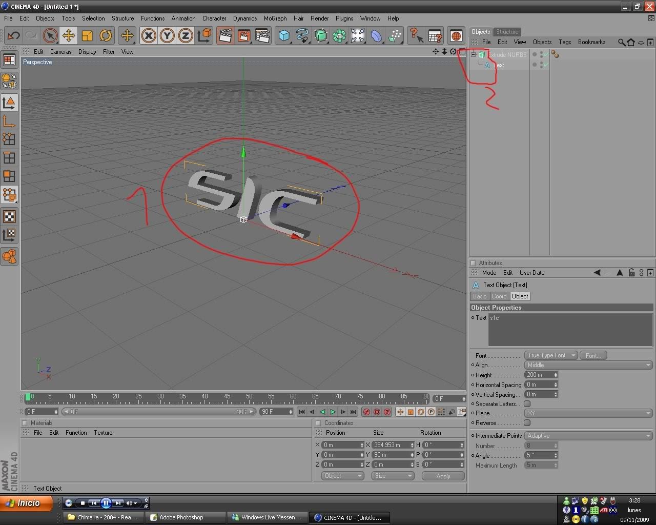Screen dimensions: 656x525
Task: Activate the Rotate tool in top toolbar
Action: [106, 35]
